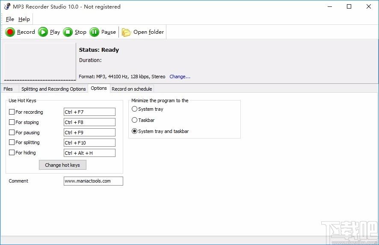Viewport: 379px width, 245px height.
Task: Click the Change hot keys button
Action: [62, 165]
